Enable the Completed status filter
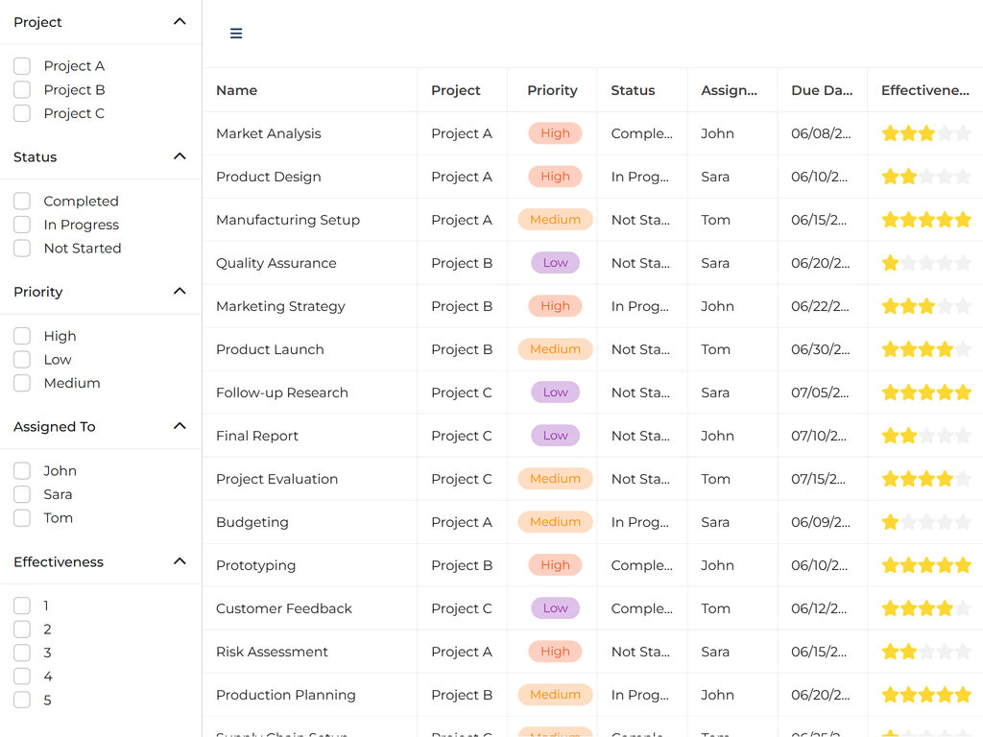983x737 pixels. coord(21,201)
